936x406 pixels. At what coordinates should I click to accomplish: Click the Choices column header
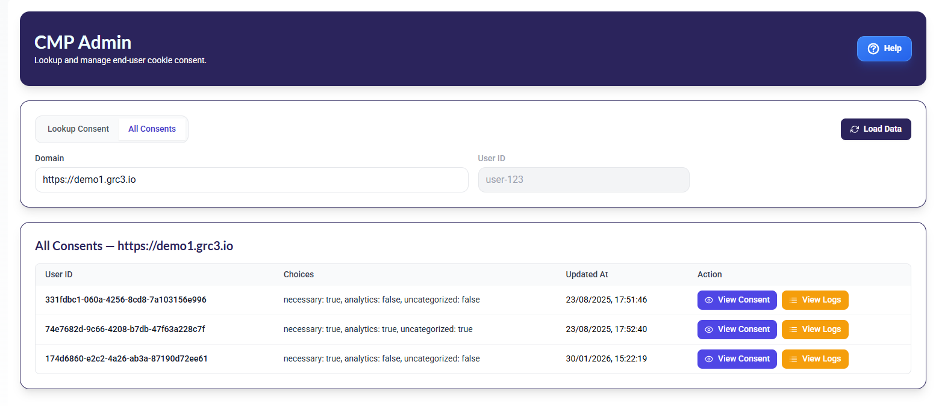(299, 274)
